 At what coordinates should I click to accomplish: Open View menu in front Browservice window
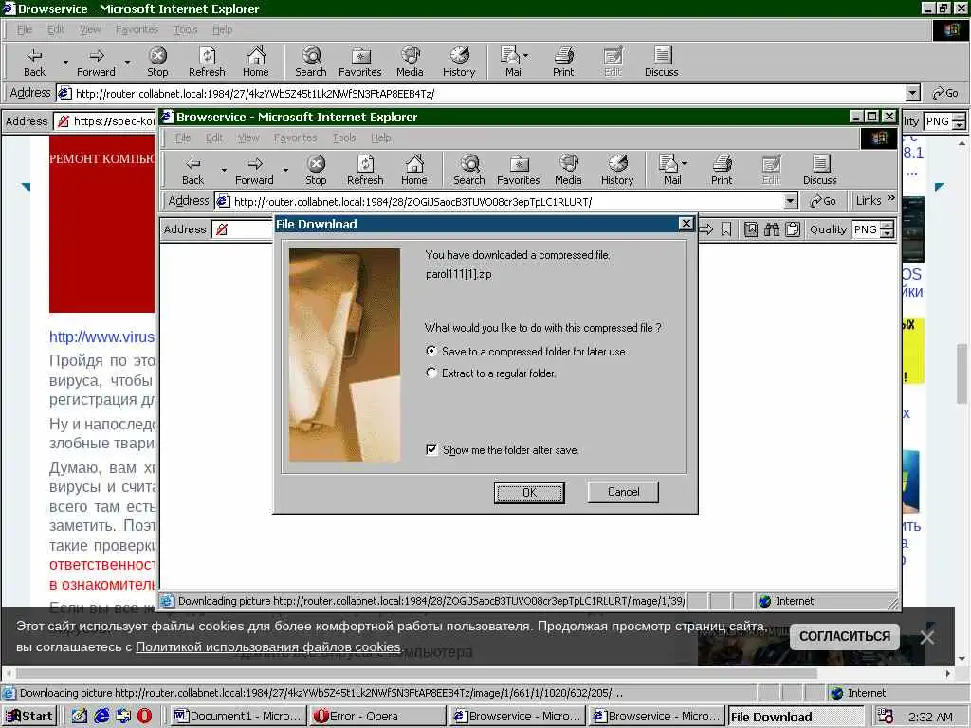(x=248, y=137)
